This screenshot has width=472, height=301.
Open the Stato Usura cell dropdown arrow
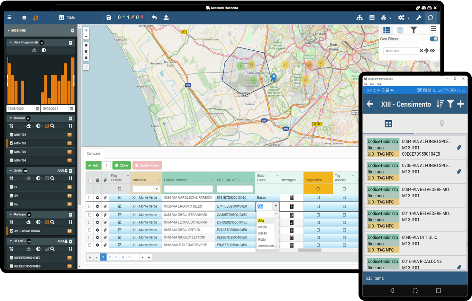(x=276, y=206)
